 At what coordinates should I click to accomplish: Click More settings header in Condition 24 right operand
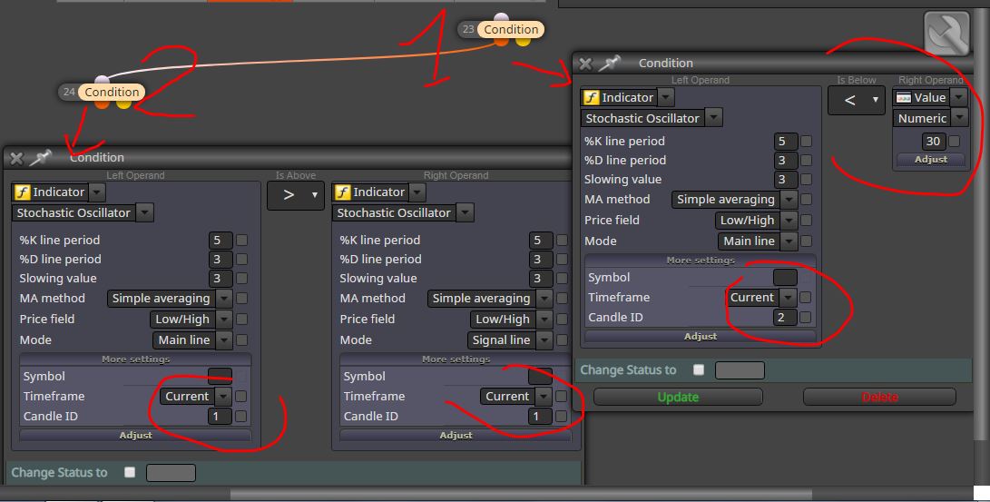[x=456, y=359]
